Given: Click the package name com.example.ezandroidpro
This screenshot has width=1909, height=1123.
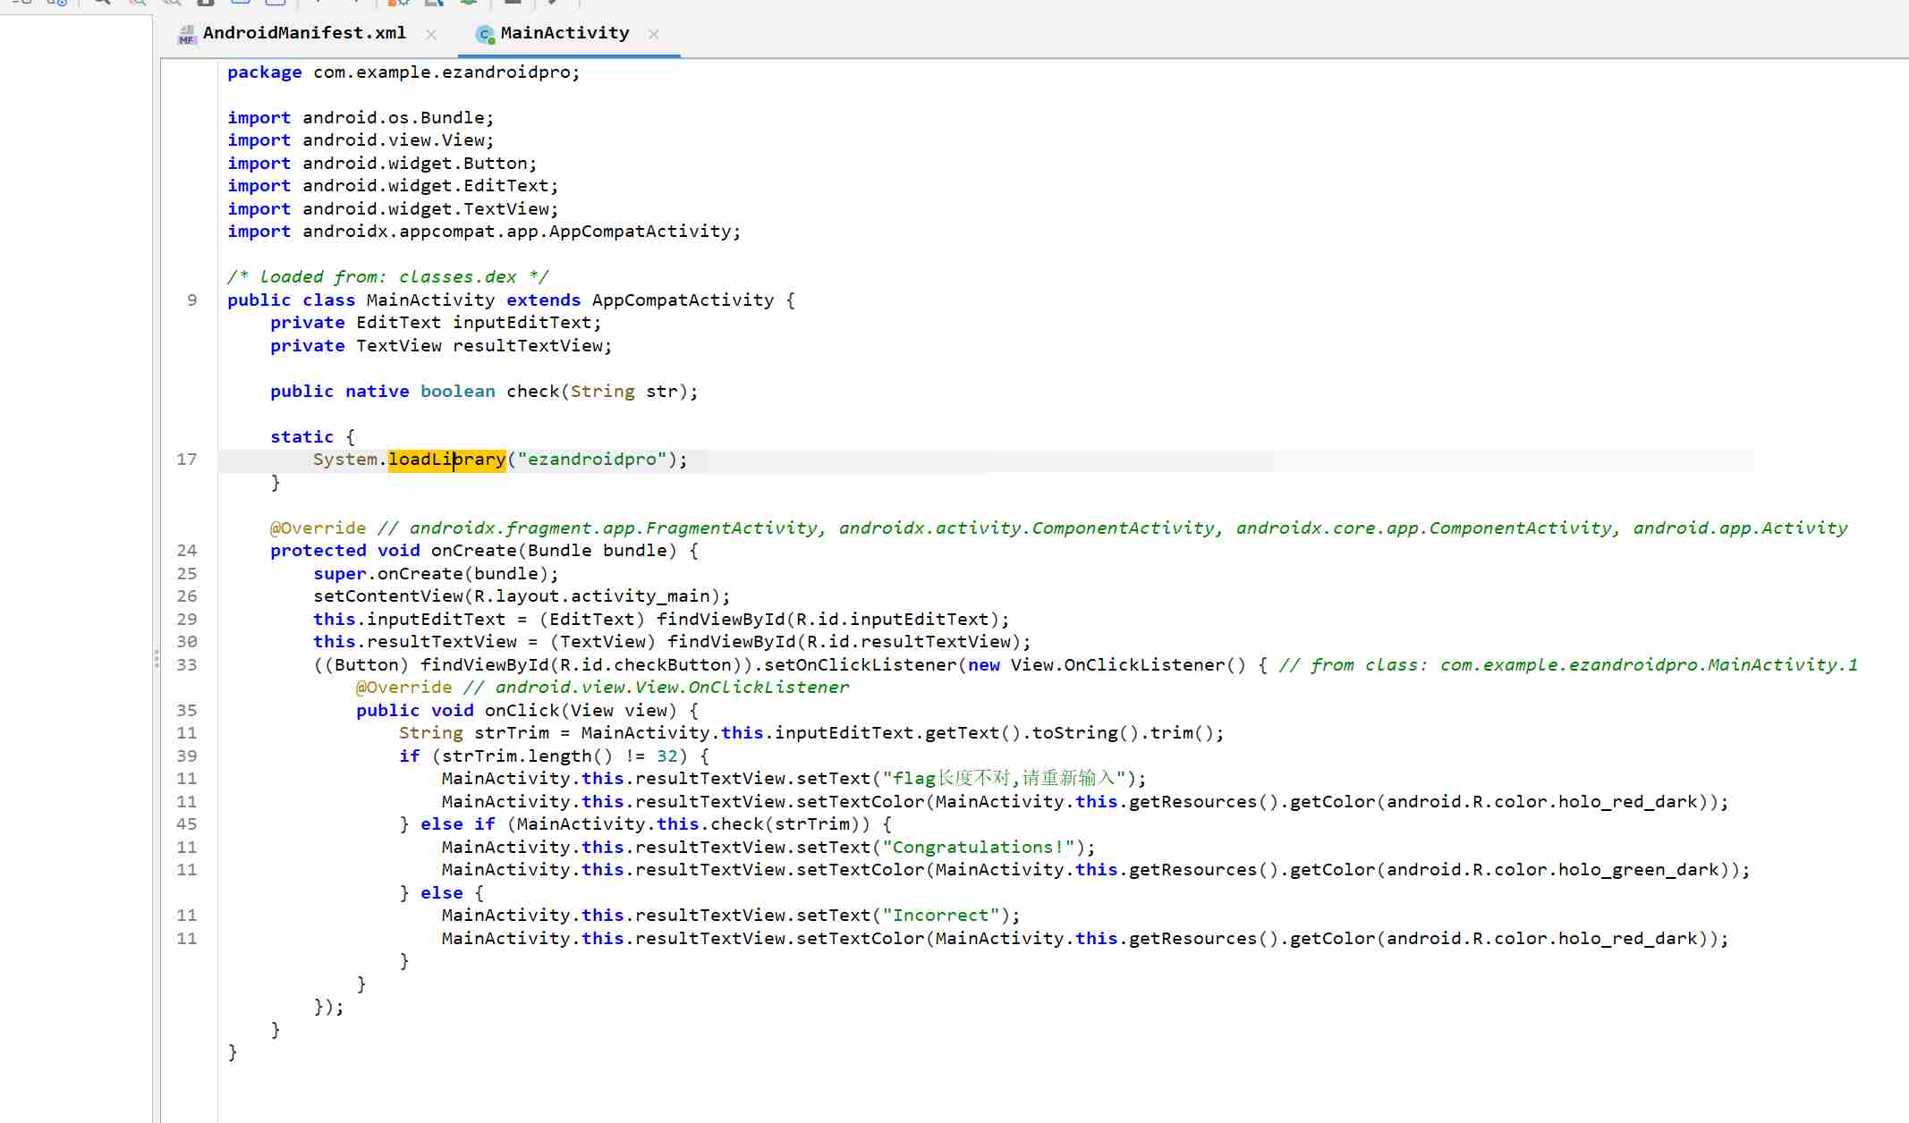Looking at the screenshot, I should (442, 72).
